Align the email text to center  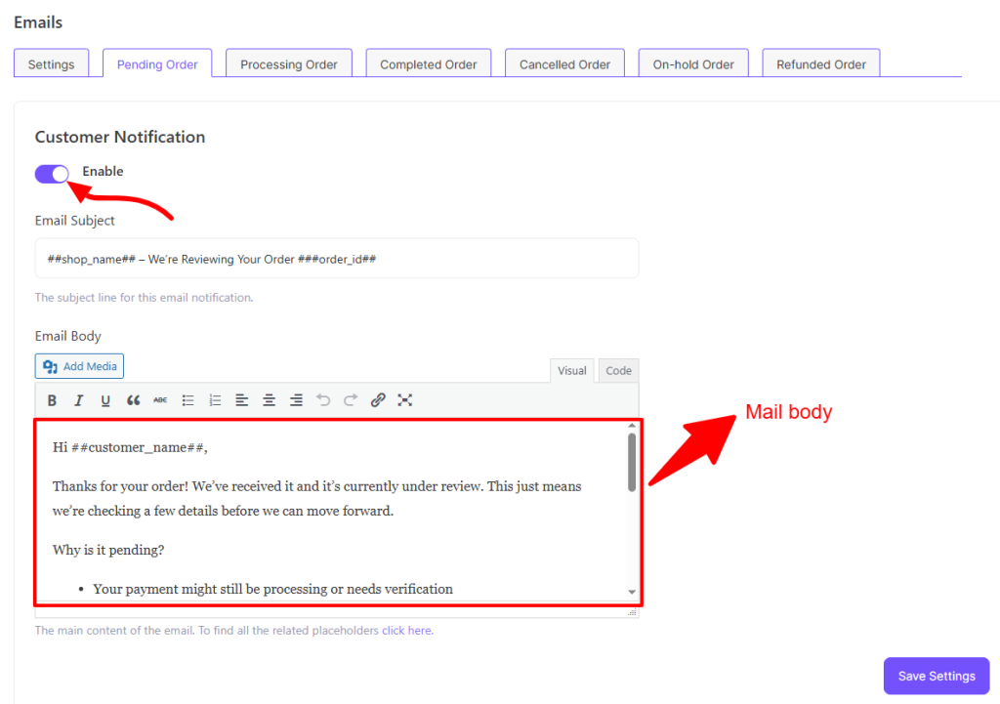269,399
